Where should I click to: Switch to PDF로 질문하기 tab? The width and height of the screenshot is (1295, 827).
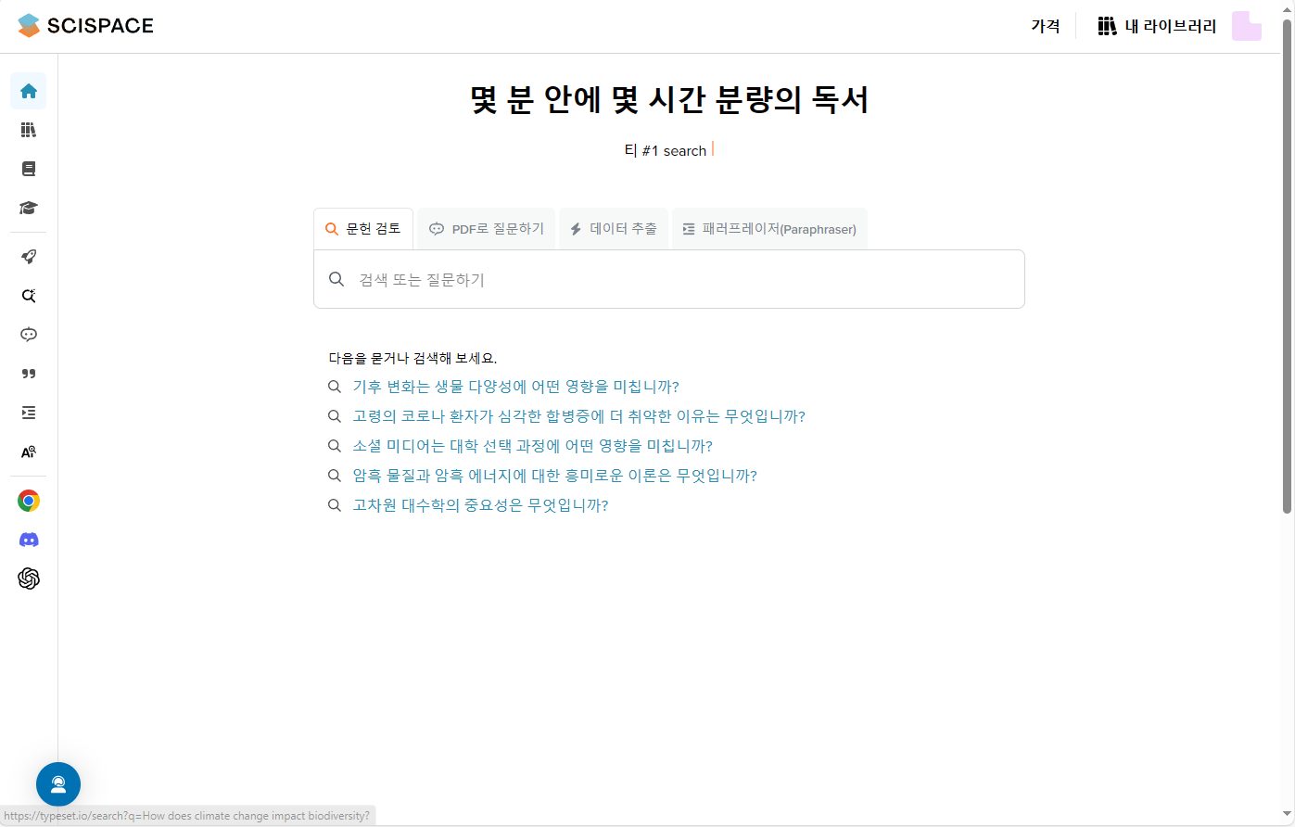click(487, 229)
